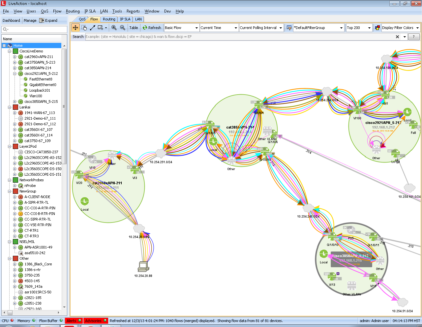Switch to the Routing tab

coord(109,19)
